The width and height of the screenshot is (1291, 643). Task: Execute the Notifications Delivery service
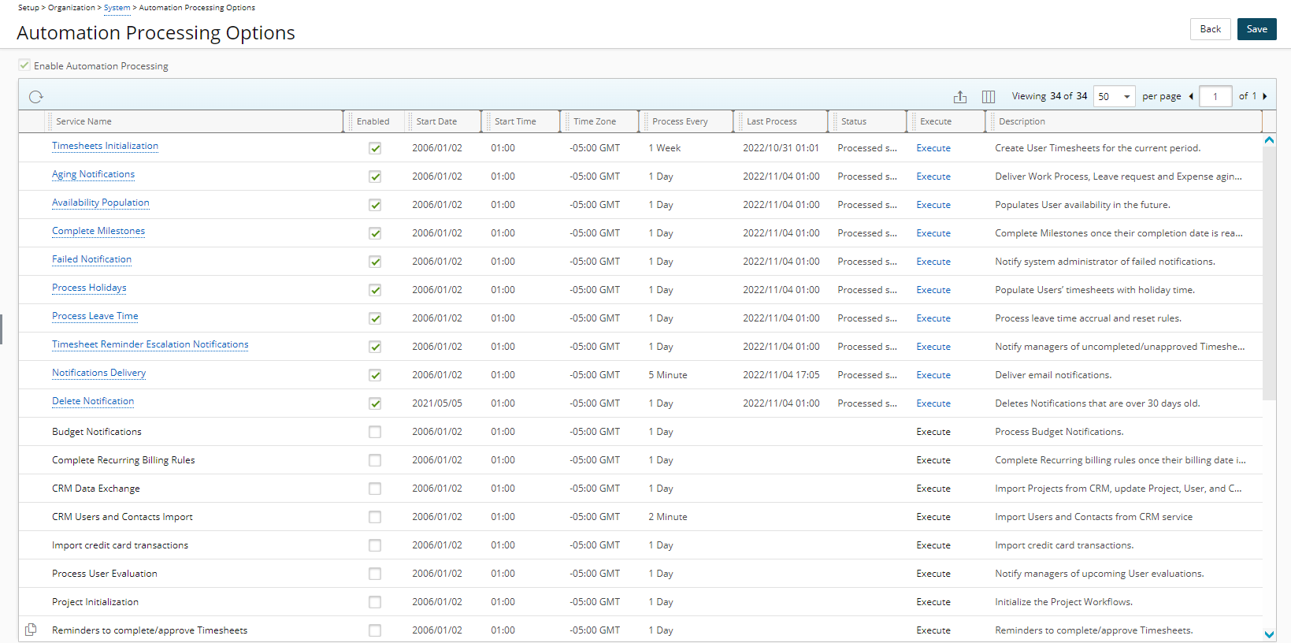point(933,375)
